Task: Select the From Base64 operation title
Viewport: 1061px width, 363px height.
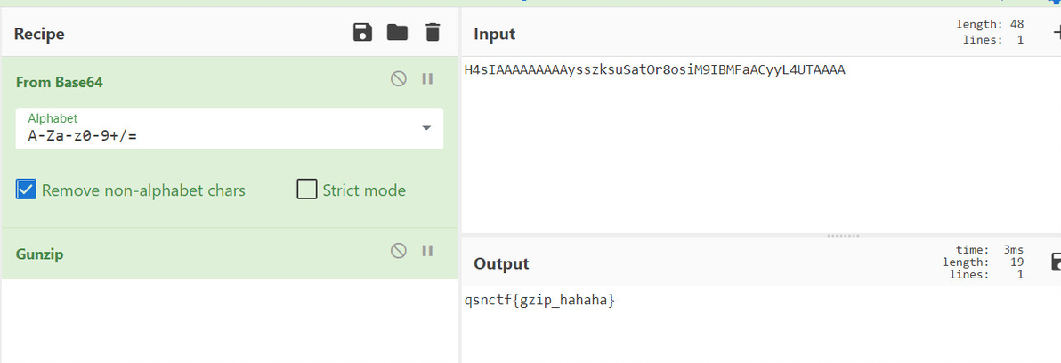Action: click(x=60, y=82)
